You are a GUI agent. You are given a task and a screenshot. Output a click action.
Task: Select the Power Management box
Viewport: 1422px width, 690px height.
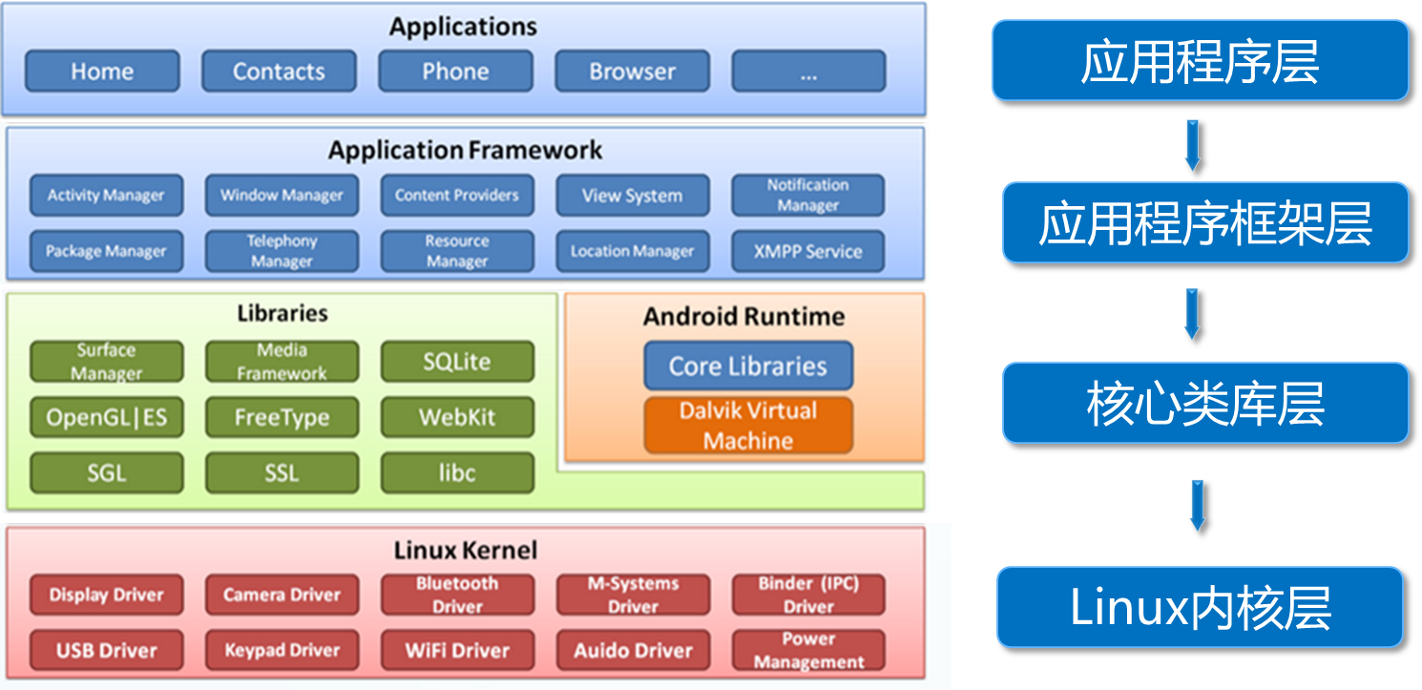click(x=808, y=650)
